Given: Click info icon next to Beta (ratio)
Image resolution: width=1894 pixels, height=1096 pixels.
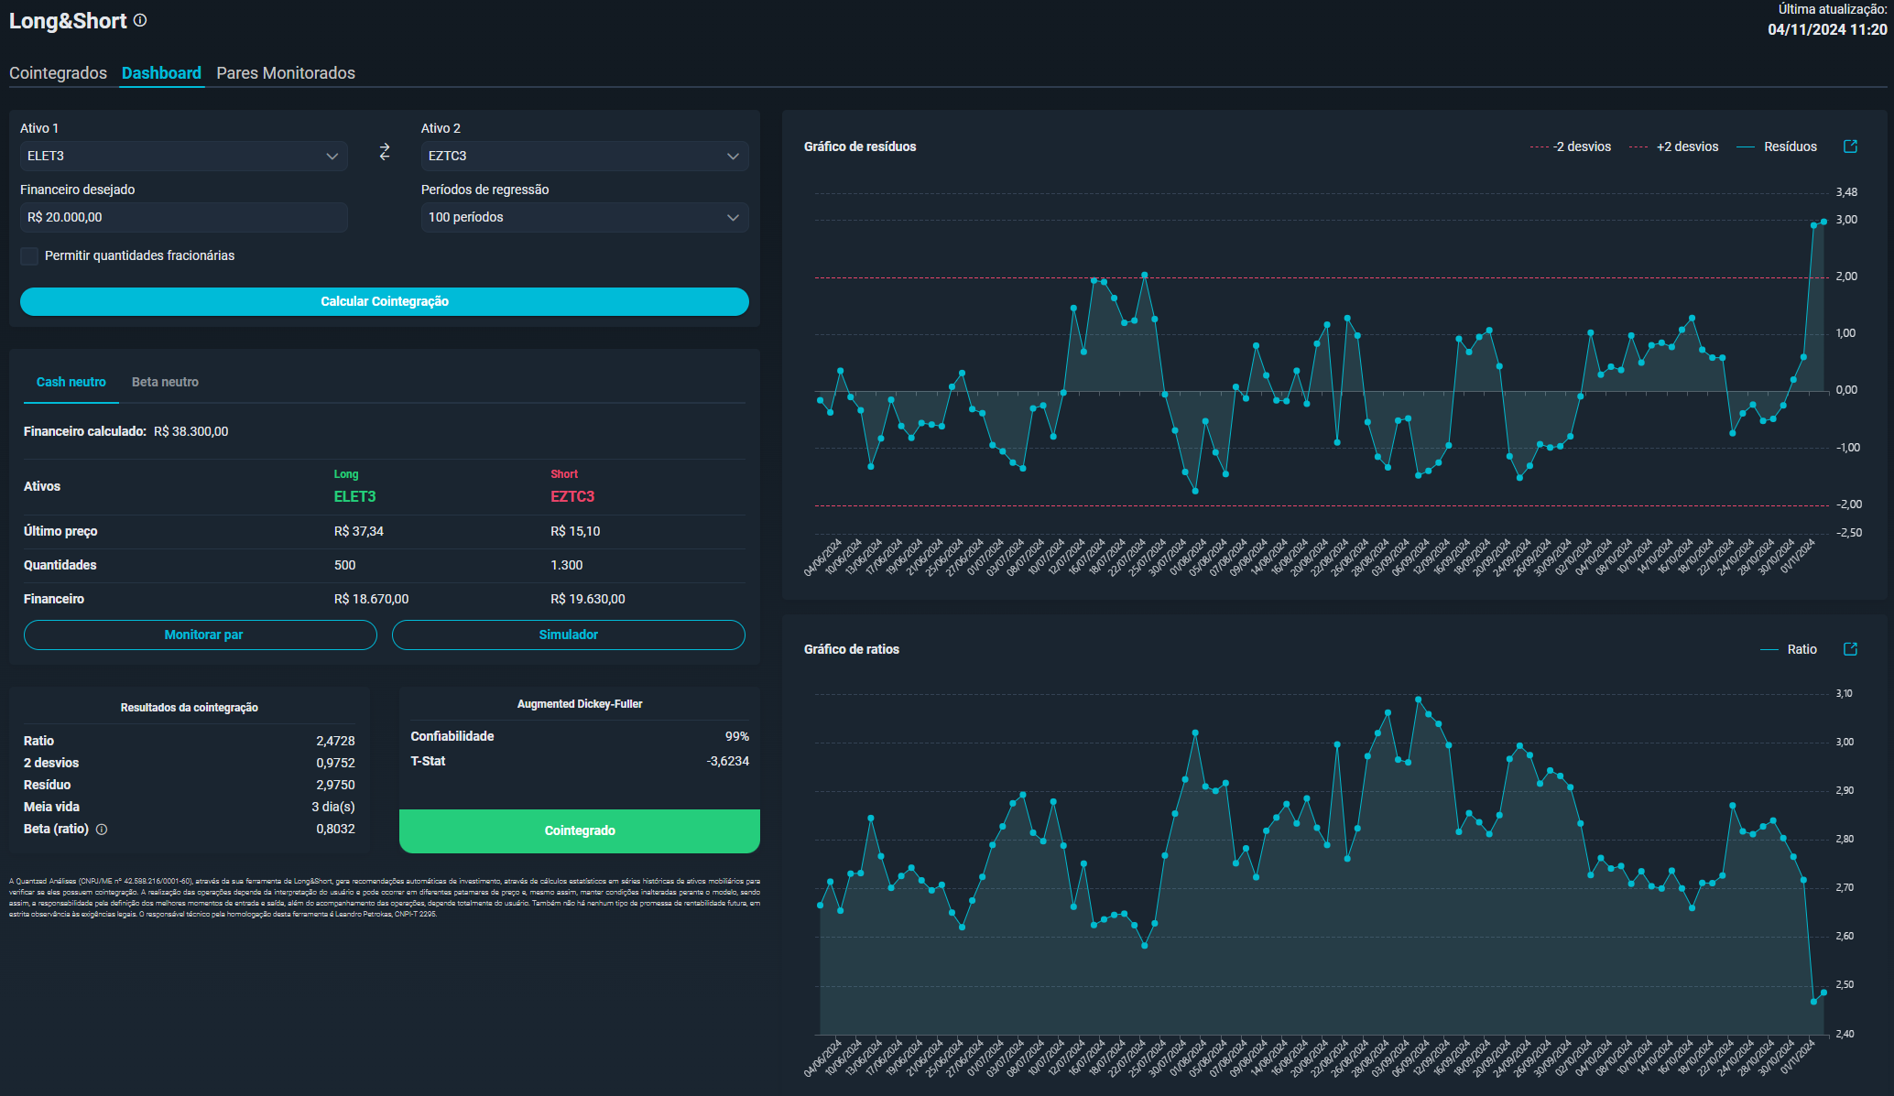Looking at the screenshot, I should pyautogui.click(x=102, y=830).
